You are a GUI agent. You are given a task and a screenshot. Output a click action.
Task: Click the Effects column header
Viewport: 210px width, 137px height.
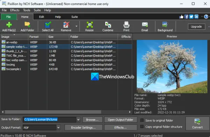click(x=125, y=37)
